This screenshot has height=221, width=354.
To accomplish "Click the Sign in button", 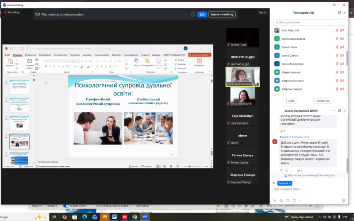I will point(262,12).
